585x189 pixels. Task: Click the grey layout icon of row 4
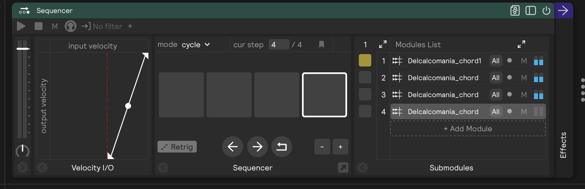tap(539, 111)
